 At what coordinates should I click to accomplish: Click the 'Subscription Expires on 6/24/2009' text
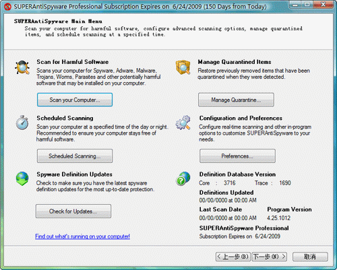pos(240,236)
